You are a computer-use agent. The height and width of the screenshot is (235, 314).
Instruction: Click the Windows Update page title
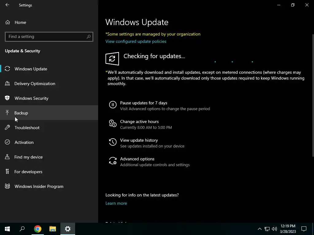click(137, 22)
